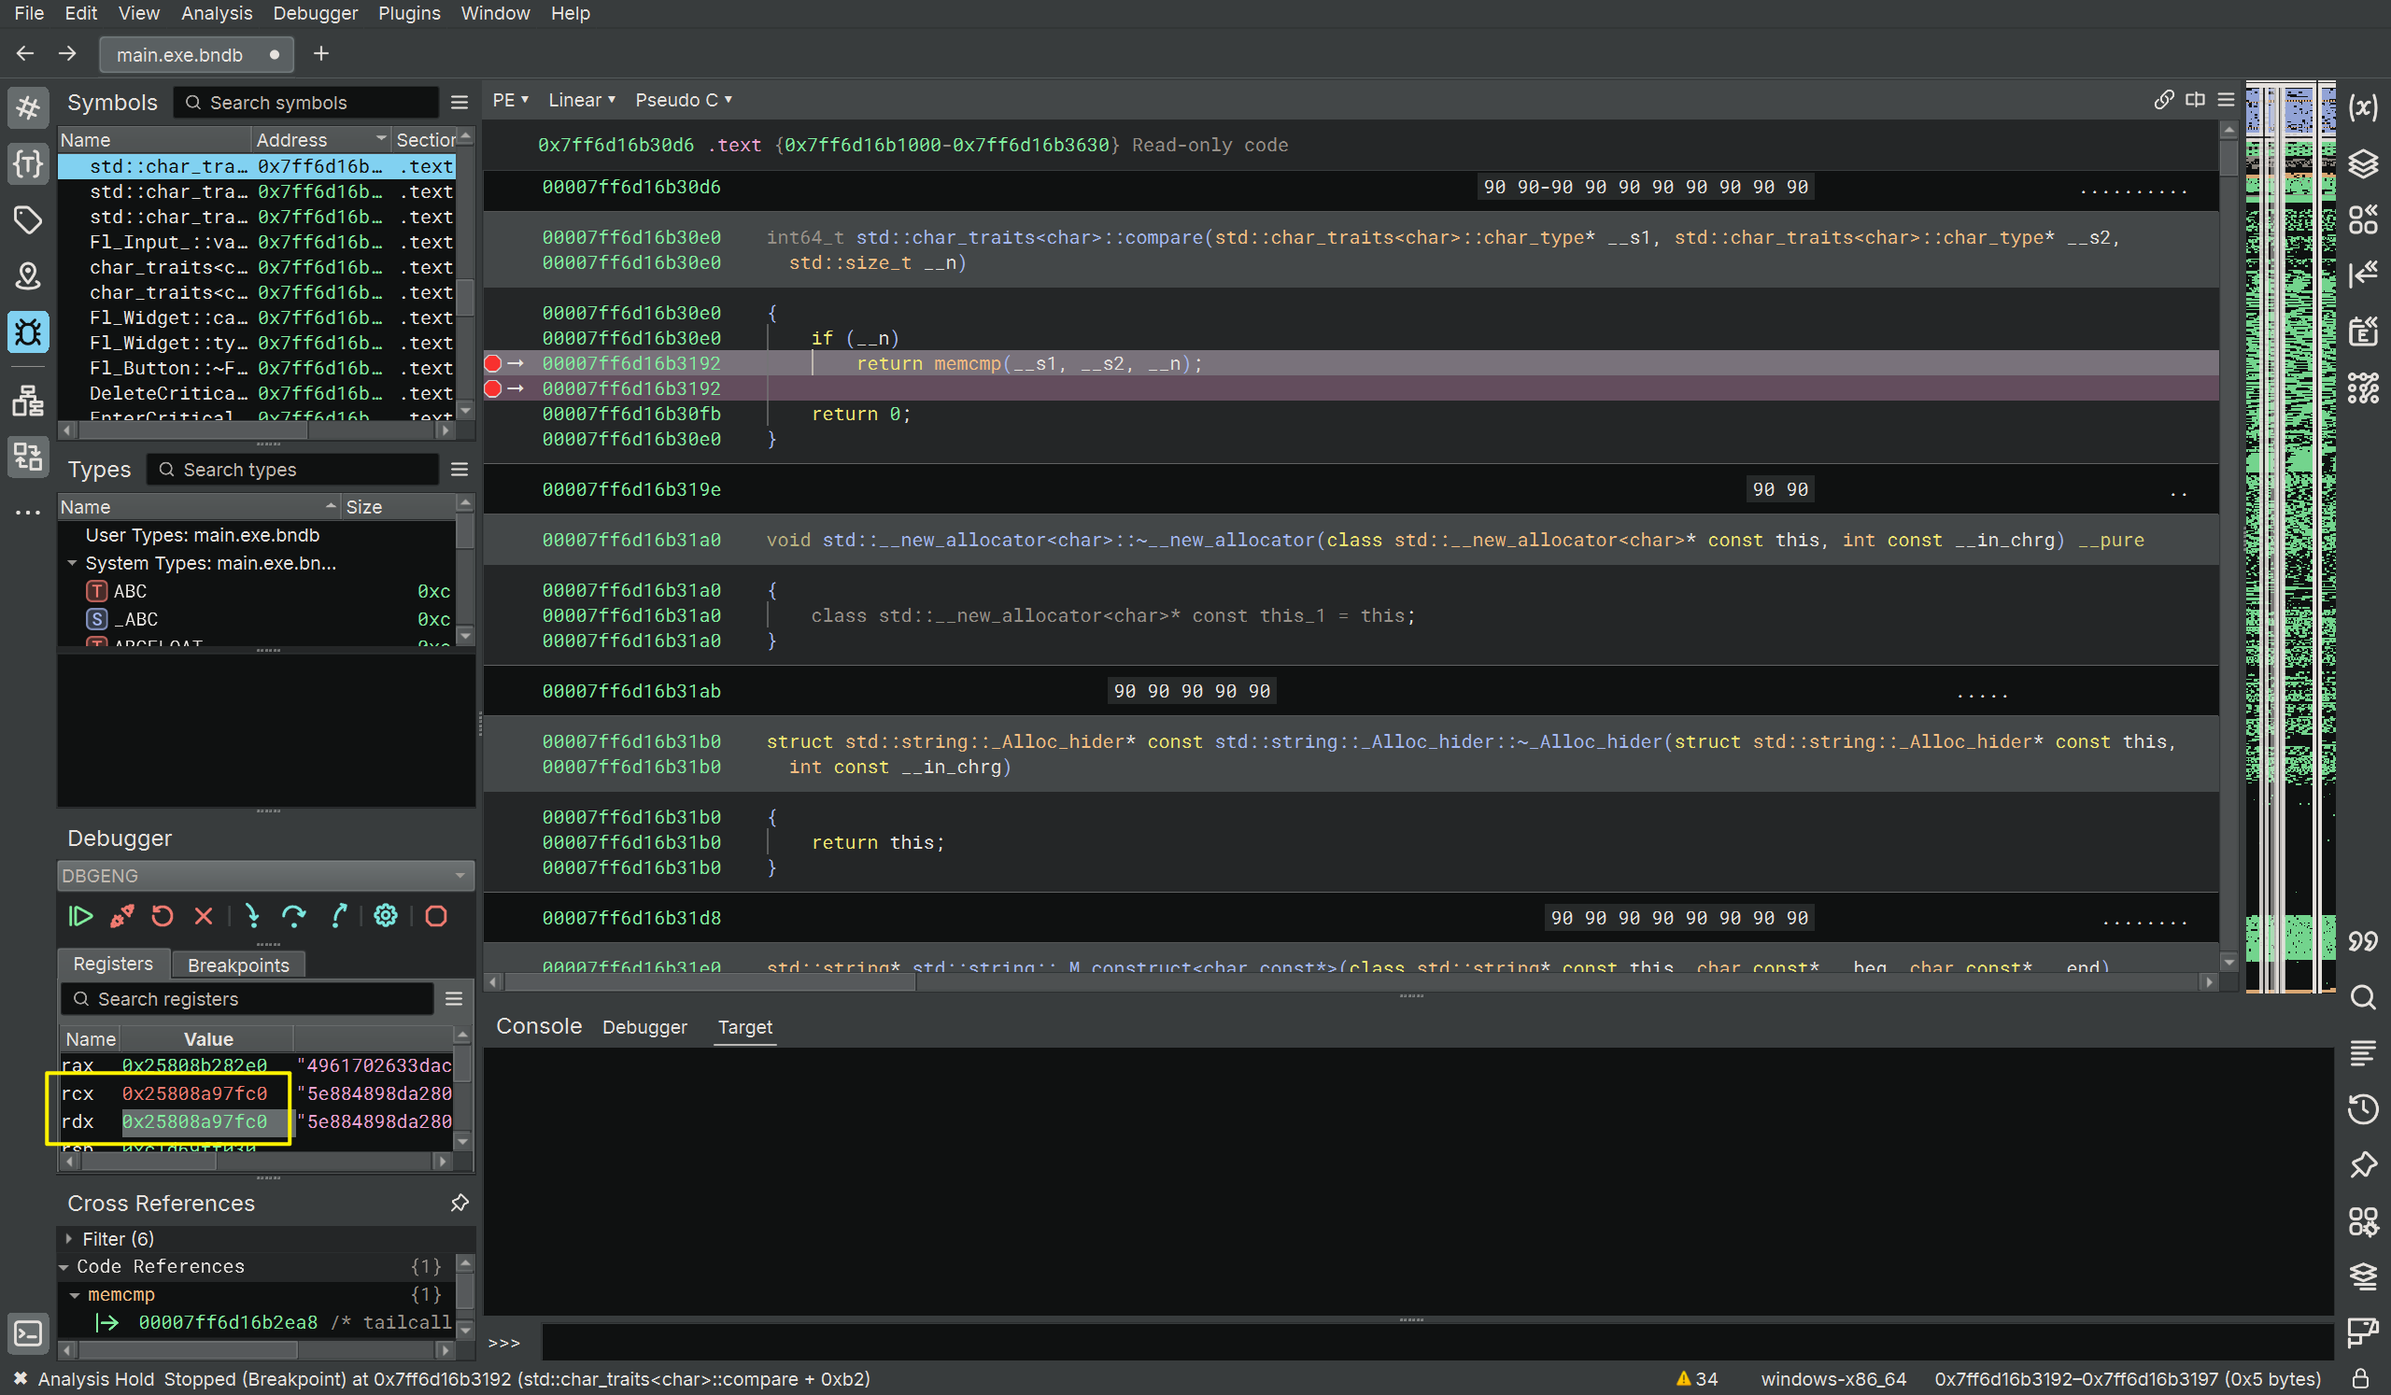Open debugger settings gear icon
Image resolution: width=2391 pixels, height=1395 pixels.
point(385,916)
